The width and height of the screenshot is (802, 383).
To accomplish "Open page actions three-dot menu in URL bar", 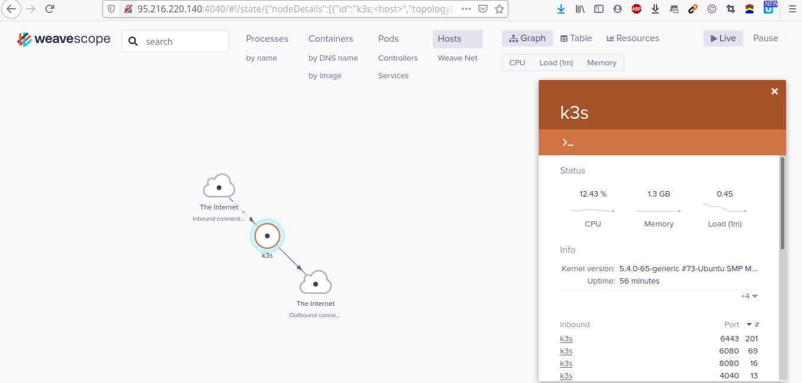I will tap(466, 9).
